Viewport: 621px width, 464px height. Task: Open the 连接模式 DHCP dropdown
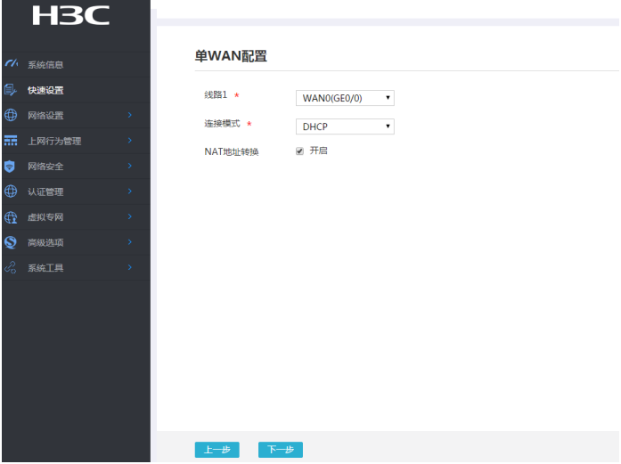click(345, 126)
